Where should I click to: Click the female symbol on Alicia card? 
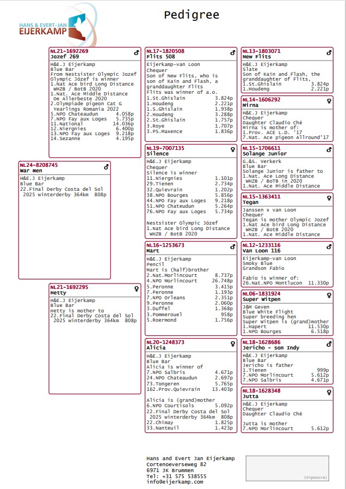tap(233, 343)
